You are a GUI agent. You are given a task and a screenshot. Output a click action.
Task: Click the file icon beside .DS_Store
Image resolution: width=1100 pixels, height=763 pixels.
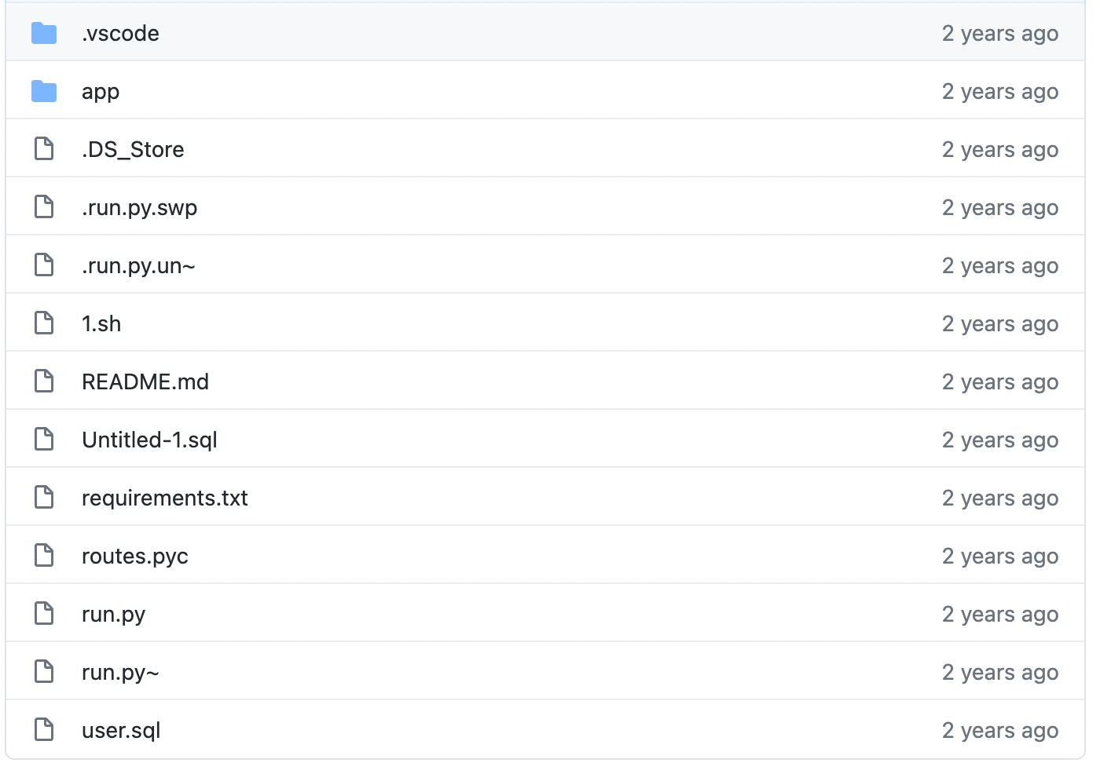click(44, 149)
